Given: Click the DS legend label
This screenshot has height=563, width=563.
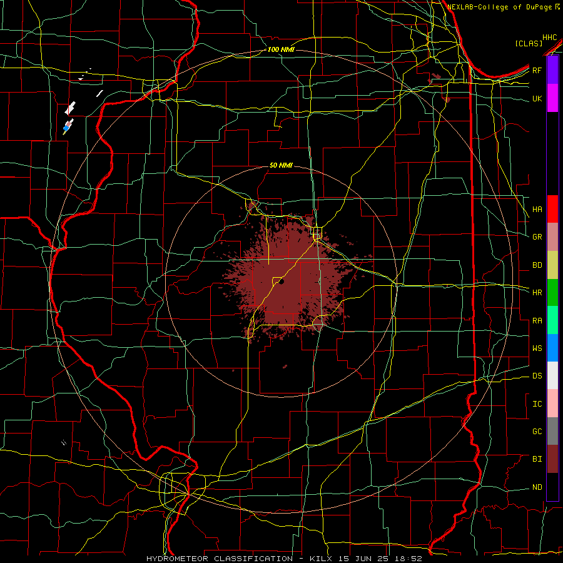Looking at the screenshot, I should [x=537, y=376].
